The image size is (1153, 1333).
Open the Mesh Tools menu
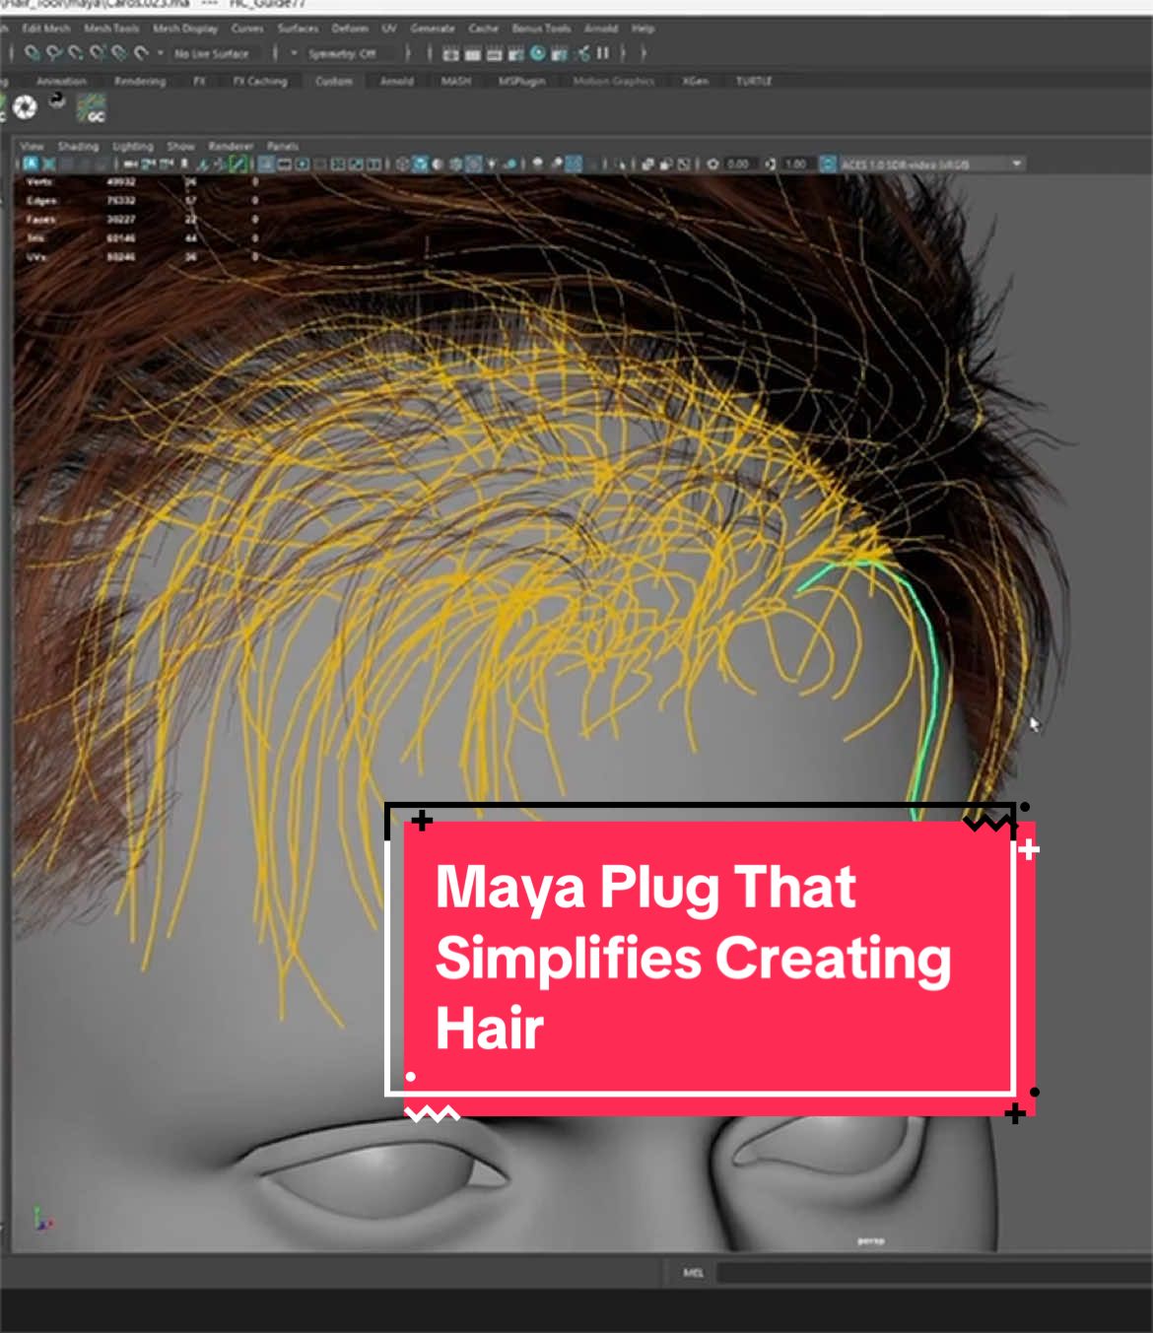[x=111, y=29]
